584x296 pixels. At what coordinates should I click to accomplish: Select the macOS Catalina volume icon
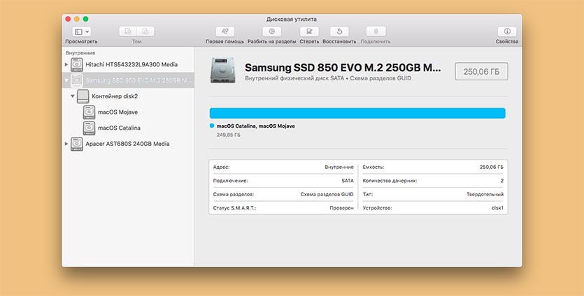point(89,128)
